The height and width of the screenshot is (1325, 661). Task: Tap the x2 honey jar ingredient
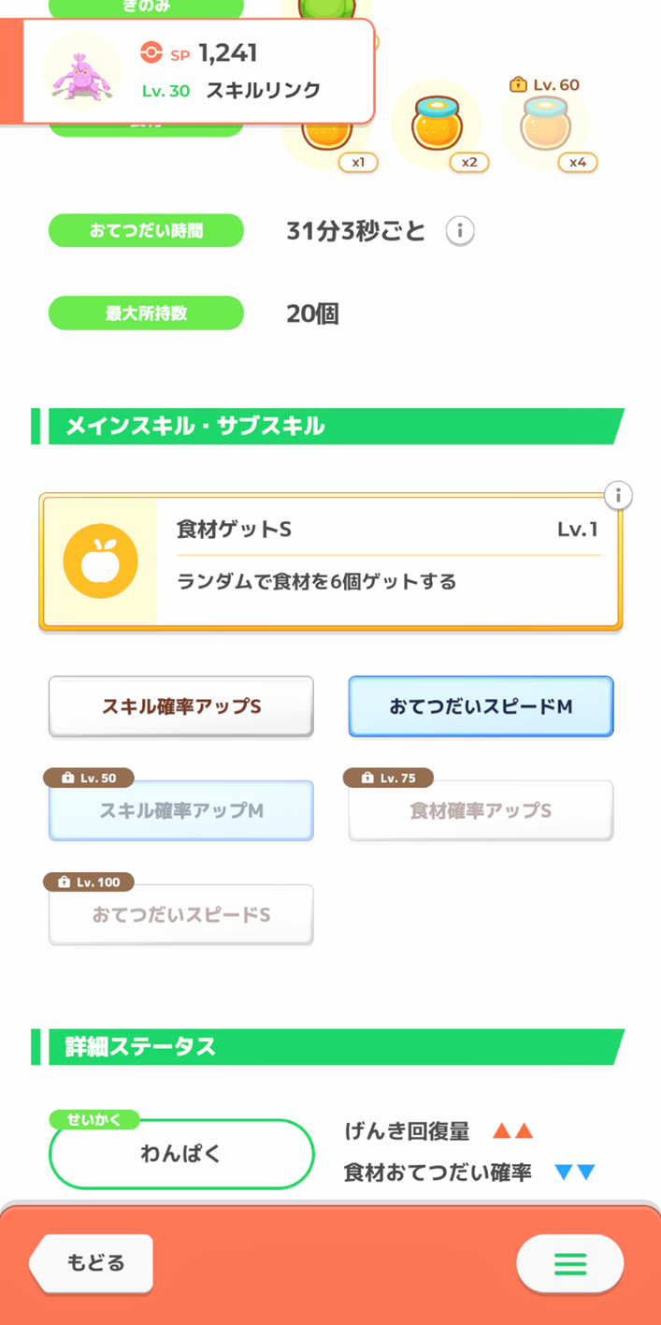(448, 126)
